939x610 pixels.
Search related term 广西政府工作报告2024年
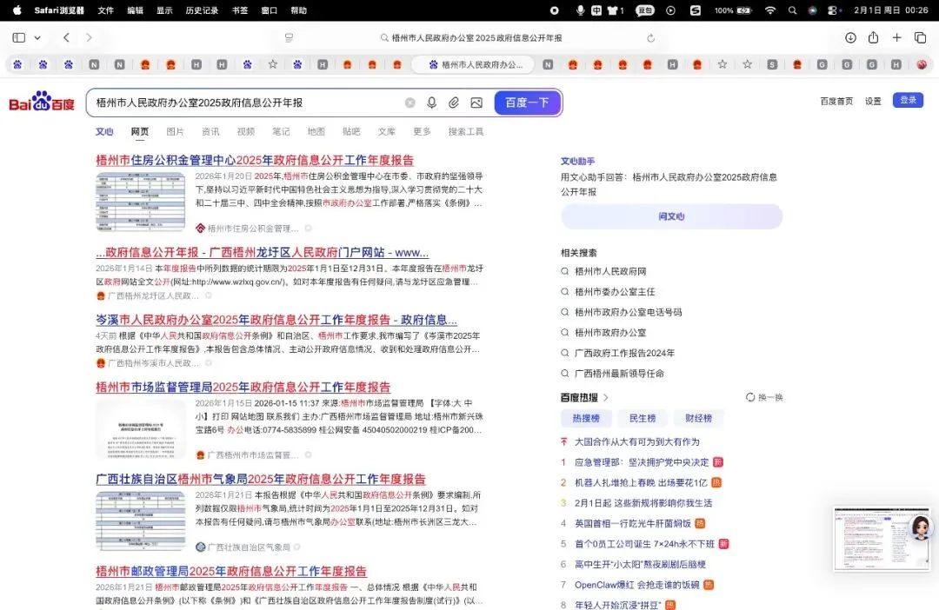624,353
